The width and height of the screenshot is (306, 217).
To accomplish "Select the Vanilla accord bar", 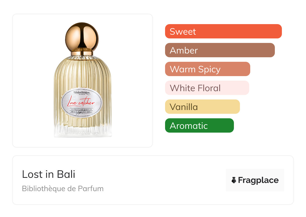I will click(x=202, y=107).
